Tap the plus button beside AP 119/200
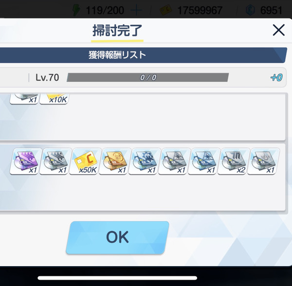Image resolution: width=292 pixels, height=286 pixels. [x=136, y=10]
